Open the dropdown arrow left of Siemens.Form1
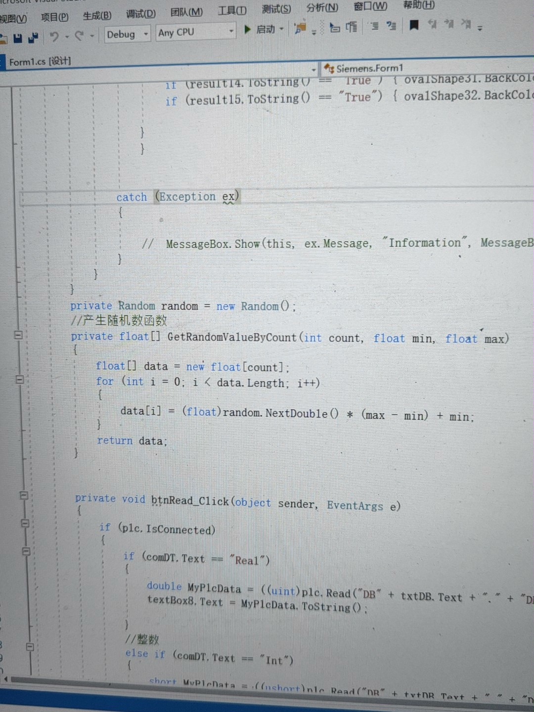Image resolution: width=534 pixels, height=712 pixels. coord(313,70)
